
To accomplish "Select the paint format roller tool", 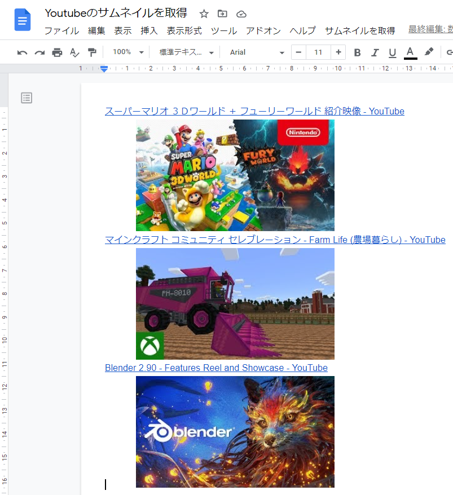I will coord(92,52).
